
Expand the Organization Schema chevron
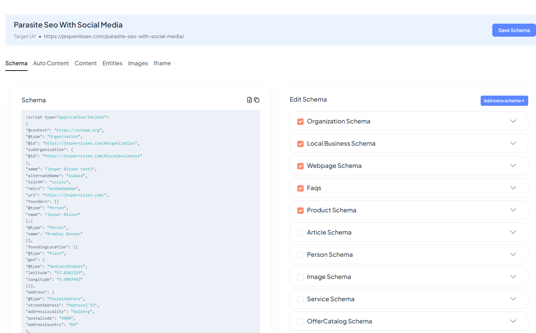pos(513,121)
